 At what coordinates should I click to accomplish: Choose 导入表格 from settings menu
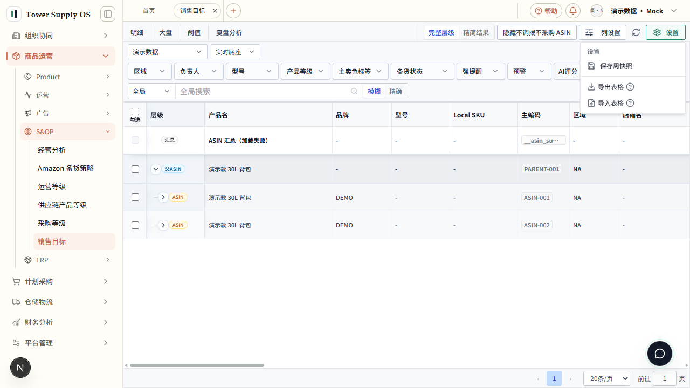click(611, 103)
